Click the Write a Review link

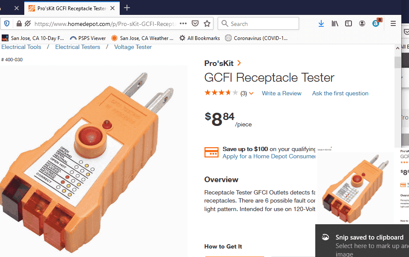point(282,93)
